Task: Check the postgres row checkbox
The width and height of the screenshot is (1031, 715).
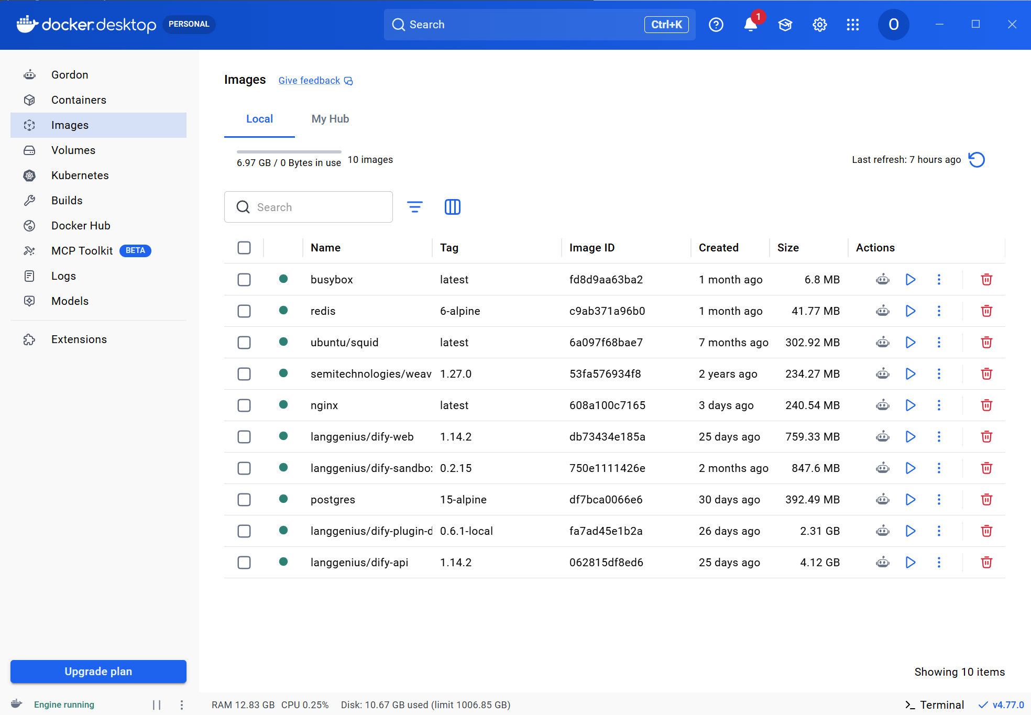Action: [x=244, y=499]
